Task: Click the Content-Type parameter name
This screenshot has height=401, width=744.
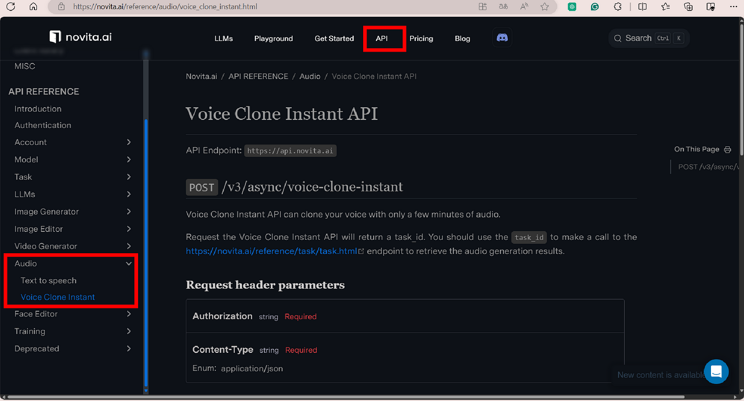Action: point(223,349)
